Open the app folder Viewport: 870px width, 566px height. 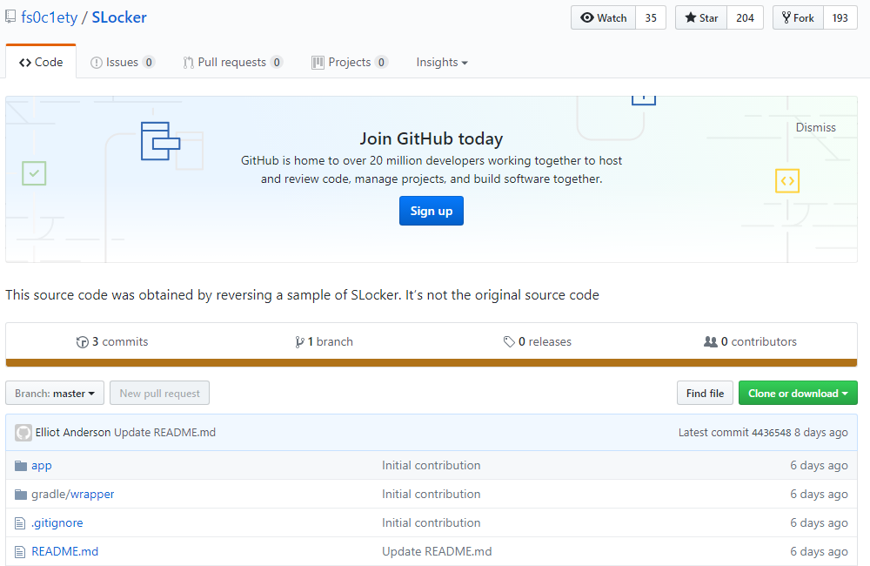tap(42, 466)
